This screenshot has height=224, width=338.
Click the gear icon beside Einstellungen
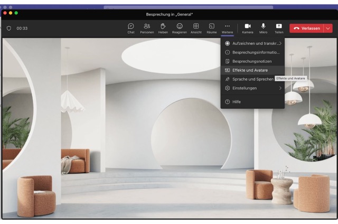(227, 88)
